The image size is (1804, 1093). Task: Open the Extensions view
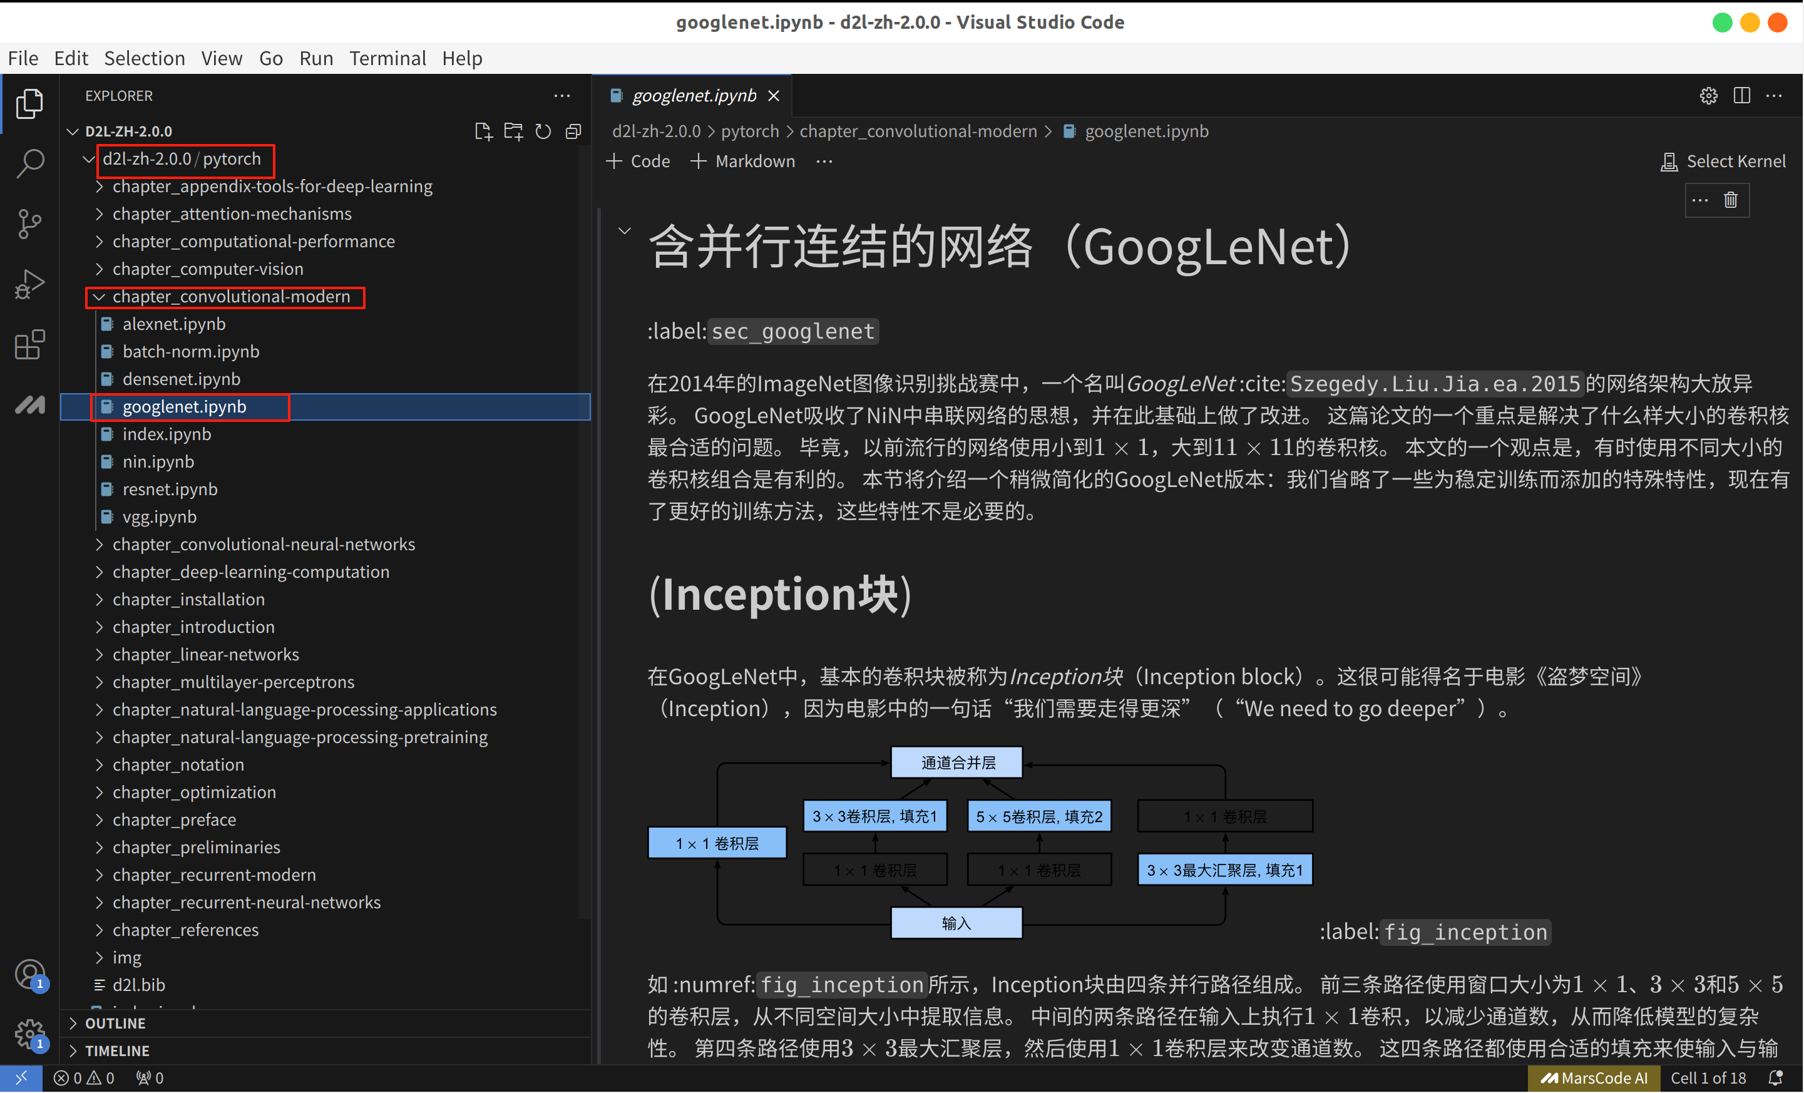(30, 344)
